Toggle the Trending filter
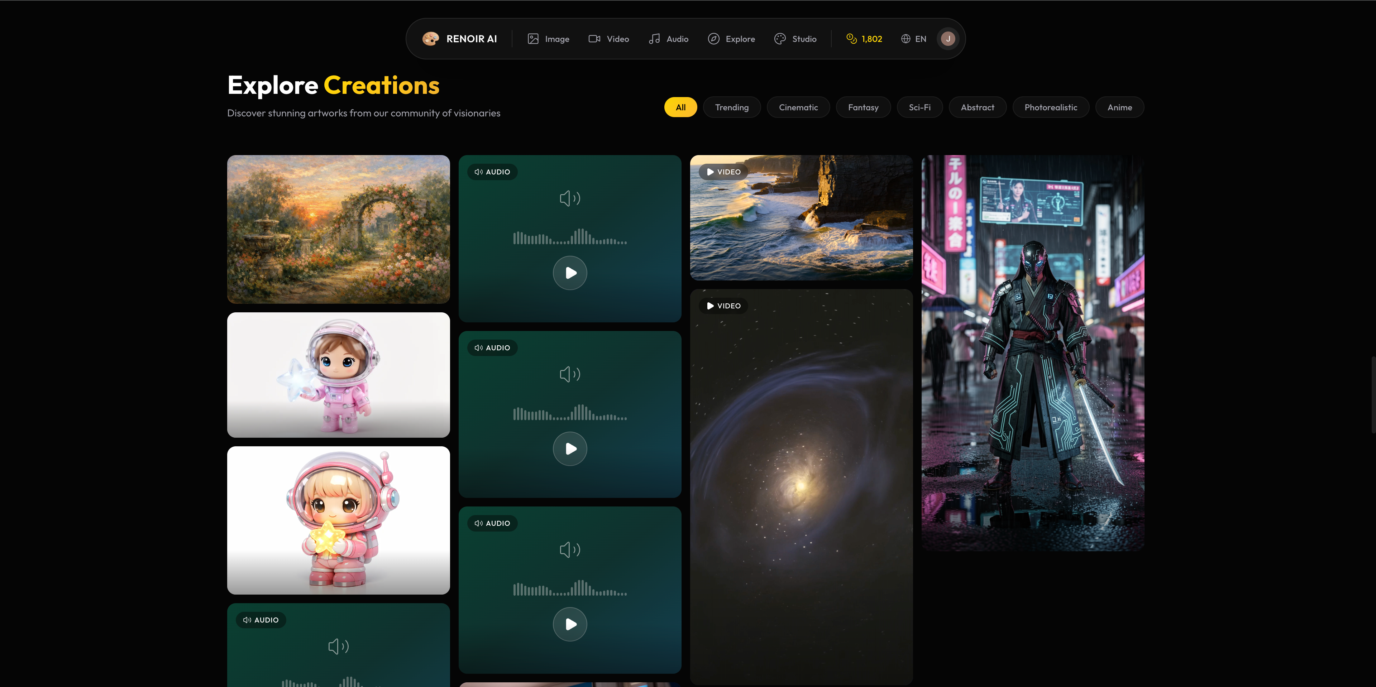The image size is (1376, 687). pos(732,107)
